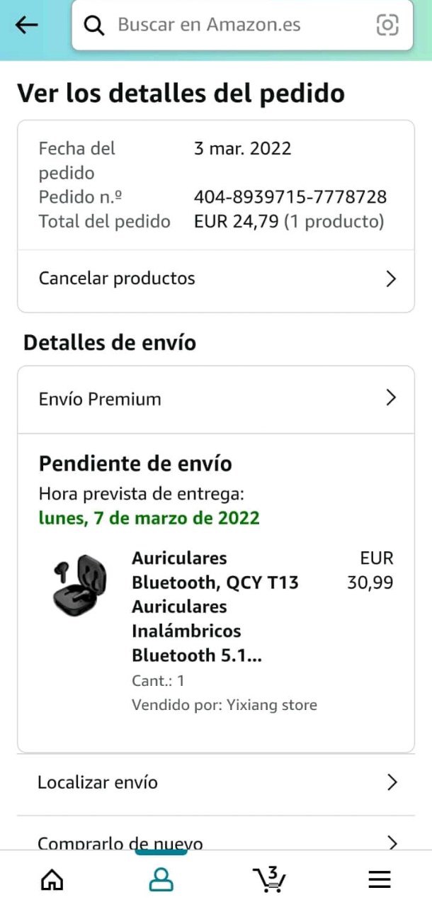Tap the Vendido por Yixiang store text

(224, 705)
